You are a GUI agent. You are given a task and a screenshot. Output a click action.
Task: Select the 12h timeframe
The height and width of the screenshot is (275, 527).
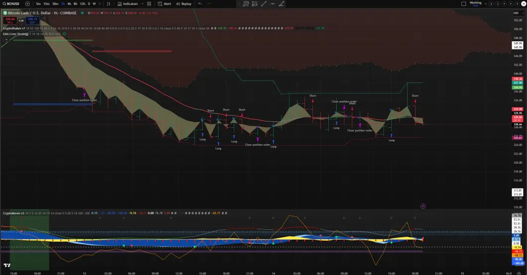pyautogui.click(x=82, y=3)
